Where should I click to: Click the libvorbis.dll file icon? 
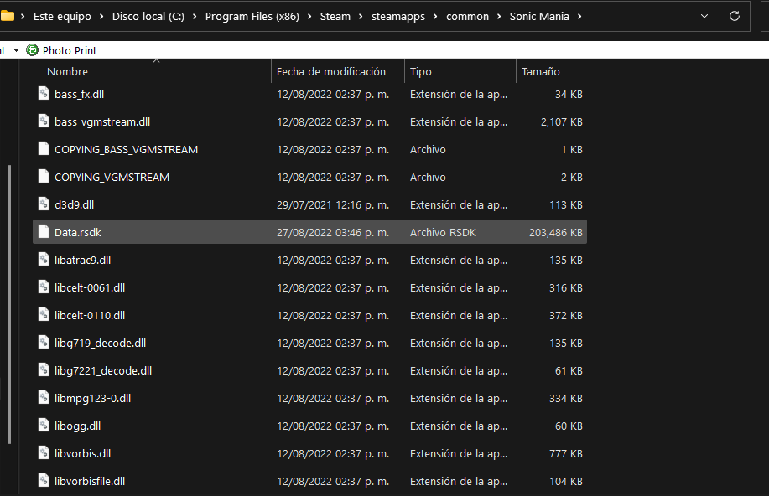(x=44, y=453)
